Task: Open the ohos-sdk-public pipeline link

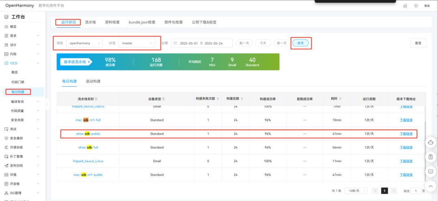Action: click(x=88, y=134)
